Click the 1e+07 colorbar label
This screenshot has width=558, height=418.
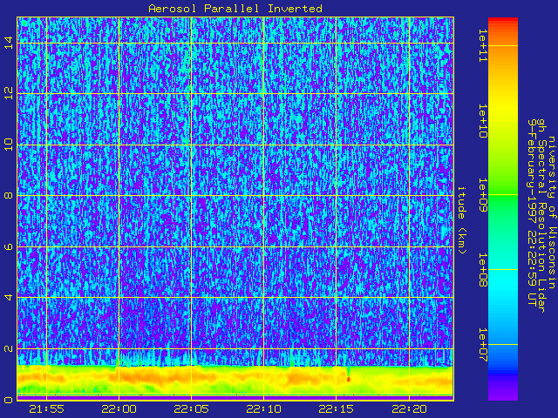click(x=482, y=345)
